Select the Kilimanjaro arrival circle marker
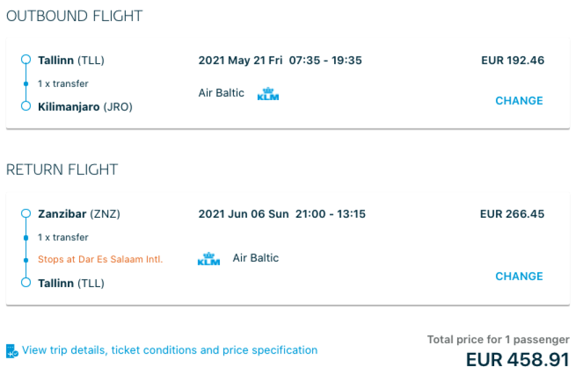The image size is (583, 374). tap(25, 106)
